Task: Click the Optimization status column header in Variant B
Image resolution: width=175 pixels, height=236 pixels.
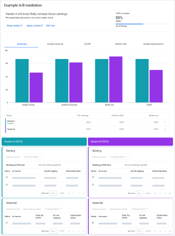Action: point(162,217)
